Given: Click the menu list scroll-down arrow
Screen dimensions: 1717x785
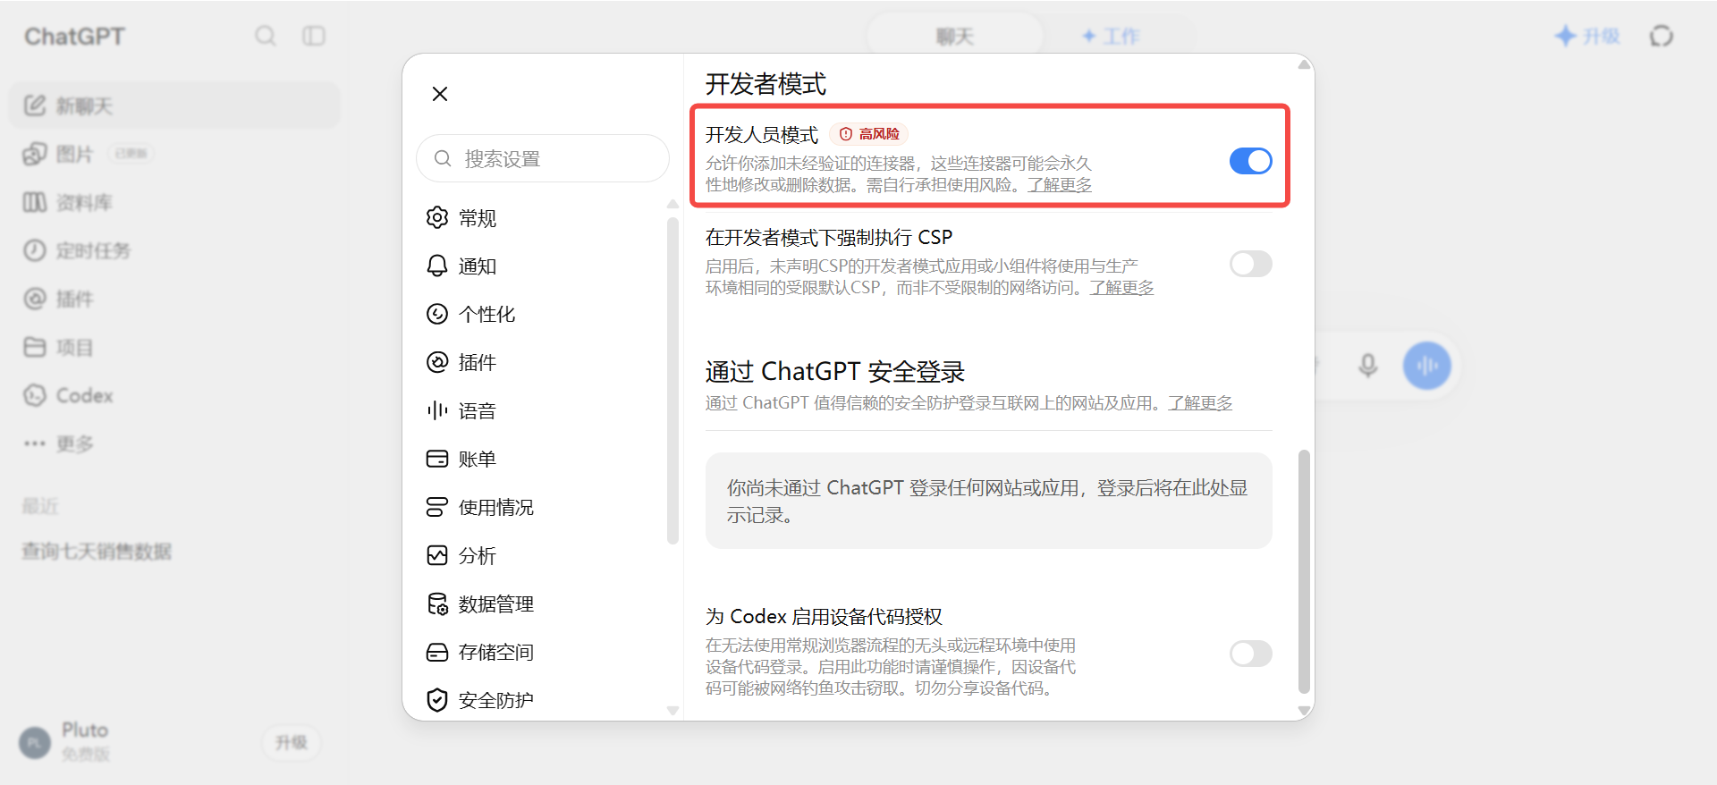Looking at the screenshot, I should 672,711.
